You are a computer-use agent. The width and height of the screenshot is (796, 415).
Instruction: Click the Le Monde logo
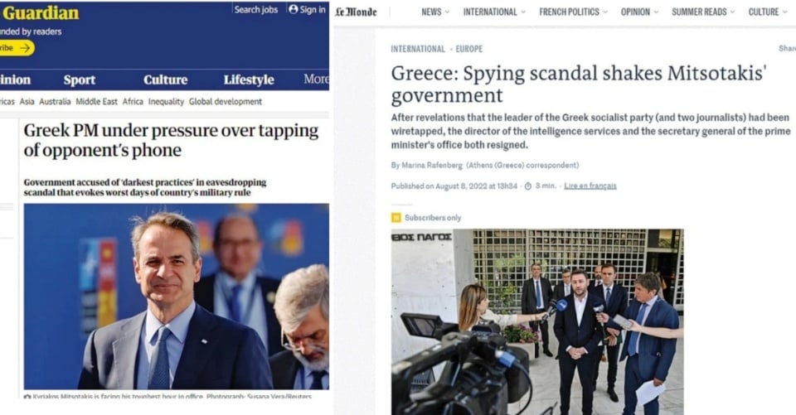(x=356, y=12)
